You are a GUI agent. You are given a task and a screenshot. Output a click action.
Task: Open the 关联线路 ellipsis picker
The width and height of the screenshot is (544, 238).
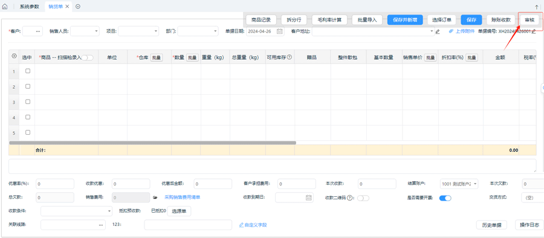(x=101, y=225)
